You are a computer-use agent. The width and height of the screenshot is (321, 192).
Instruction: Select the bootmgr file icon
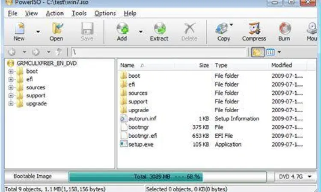pos(123,127)
